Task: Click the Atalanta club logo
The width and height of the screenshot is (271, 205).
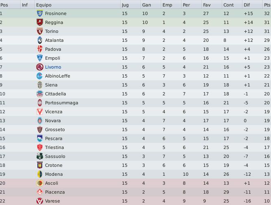Action: pyautogui.click(x=40, y=40)
